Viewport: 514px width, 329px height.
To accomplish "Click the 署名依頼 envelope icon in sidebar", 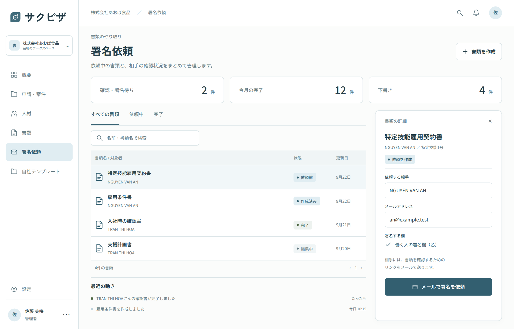I will pyautogui.click(x=14, y=152).
